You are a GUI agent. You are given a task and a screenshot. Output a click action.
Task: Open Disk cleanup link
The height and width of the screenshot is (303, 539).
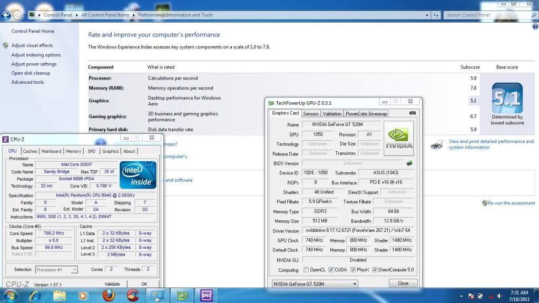pos(31,73)
